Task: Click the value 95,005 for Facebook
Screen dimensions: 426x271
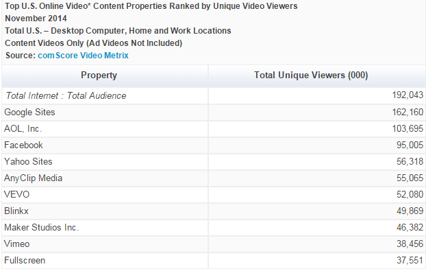Action: 410,145
